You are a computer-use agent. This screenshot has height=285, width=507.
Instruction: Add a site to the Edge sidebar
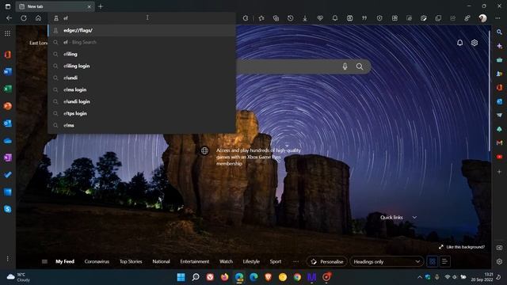tap(499, 172)
